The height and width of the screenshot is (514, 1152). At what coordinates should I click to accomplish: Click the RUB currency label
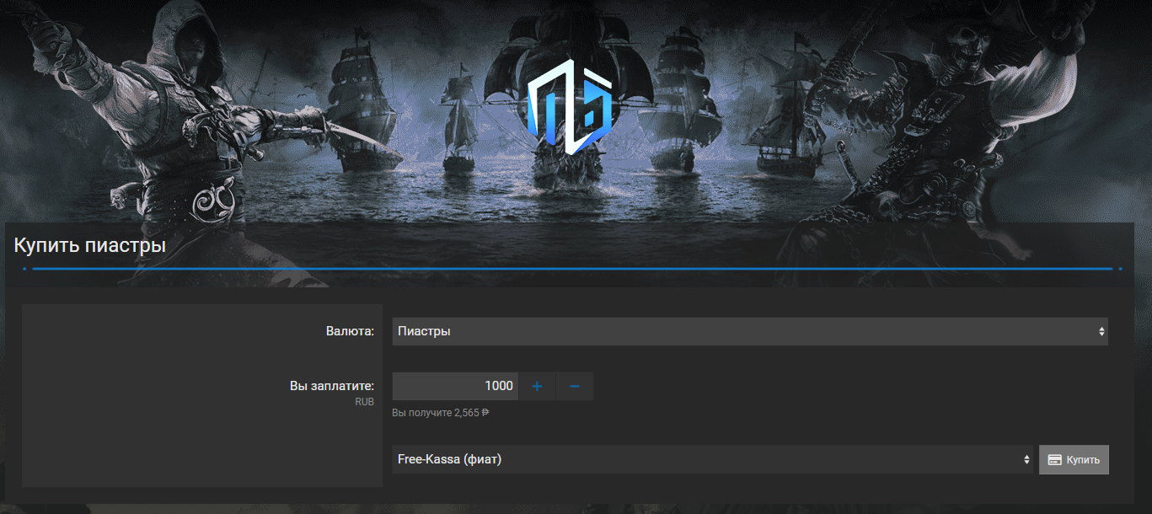click(364, 402)
